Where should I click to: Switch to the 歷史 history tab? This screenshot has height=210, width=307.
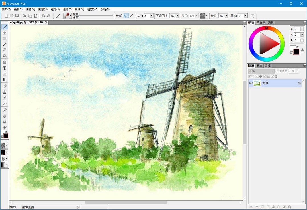point(259,66)
